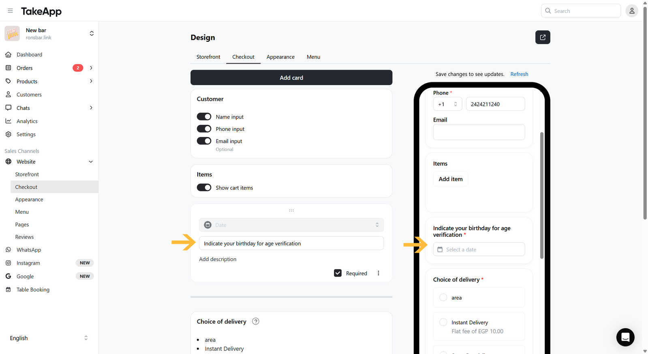This screenshot has height=354, width=648.
Task: Switch to the Appearance tab
Action: pyautogui.click(x=280, y=57)
